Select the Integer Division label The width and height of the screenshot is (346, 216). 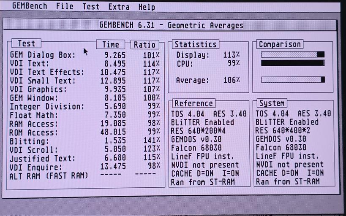47,106
